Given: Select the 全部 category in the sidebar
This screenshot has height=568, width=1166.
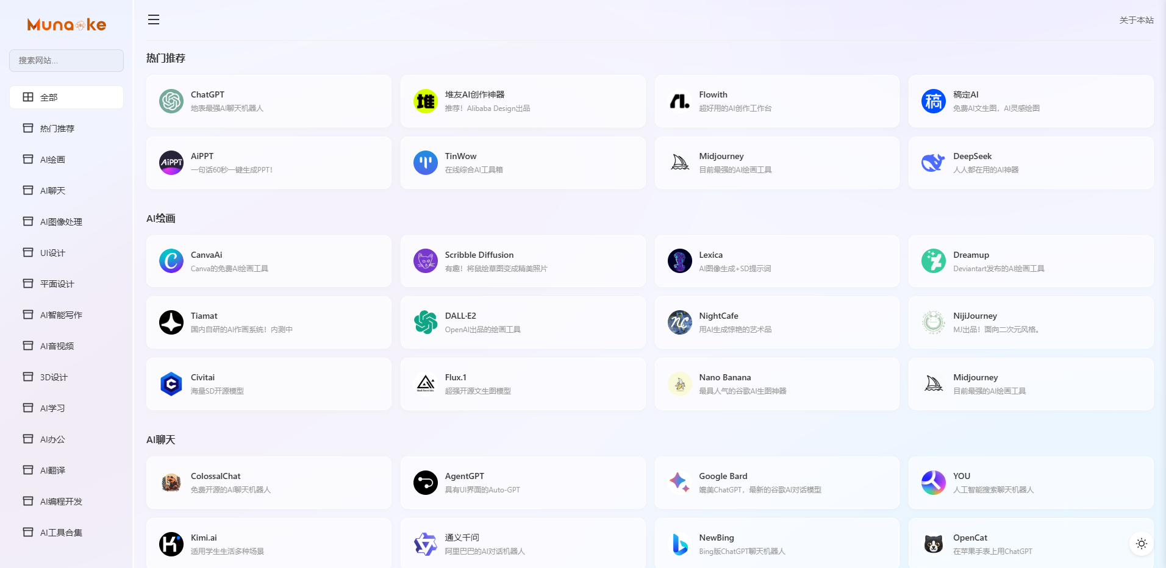Looking at the screenshot, I should (66, 98).
